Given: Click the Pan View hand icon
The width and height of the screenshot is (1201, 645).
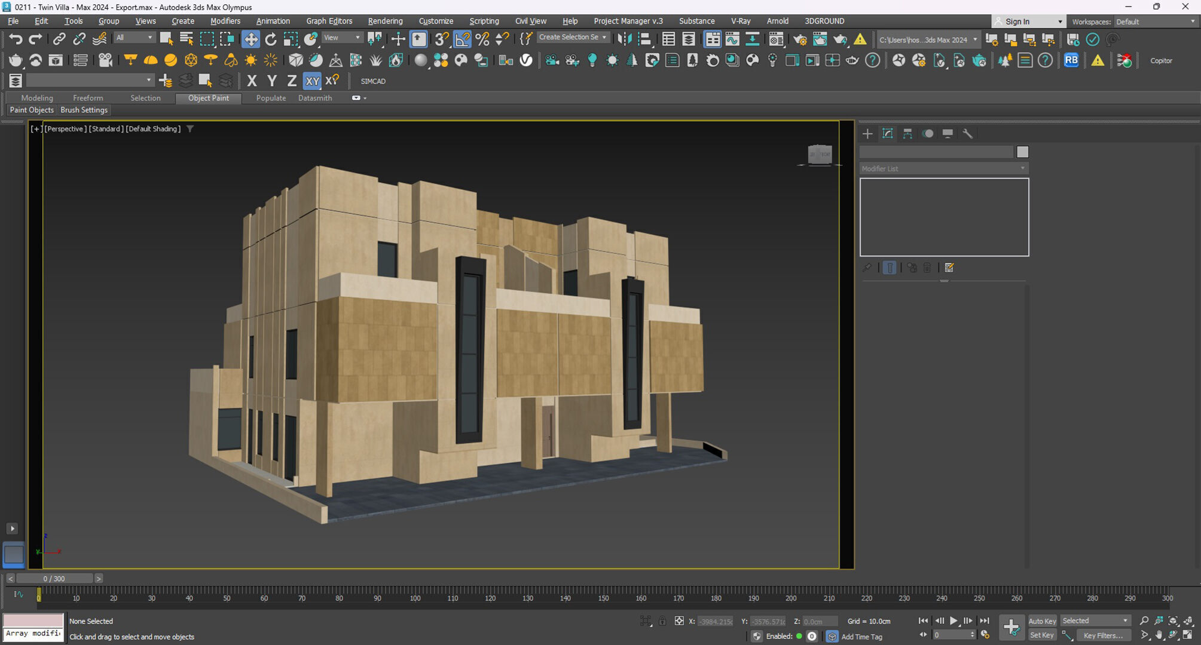Looking at the screenshot, I should [1159, 635].
